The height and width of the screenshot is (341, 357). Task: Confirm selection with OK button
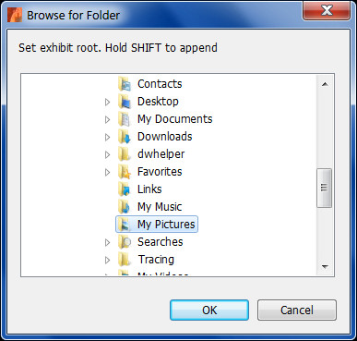[209, 311]
